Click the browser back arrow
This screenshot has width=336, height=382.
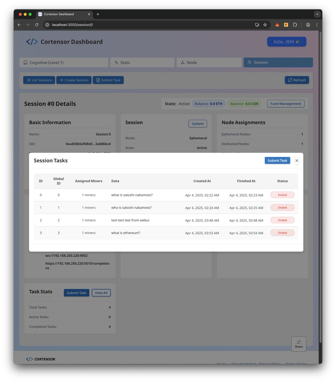[x=19, y=25]
